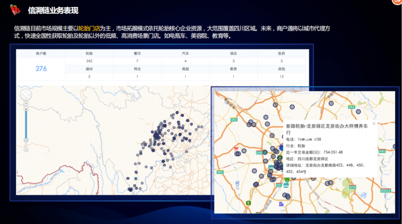The height and width of the screenshot is (224, 402).
Task: Close the 新路轮胎 merchant info popup
Action: [x=374, y=124]
